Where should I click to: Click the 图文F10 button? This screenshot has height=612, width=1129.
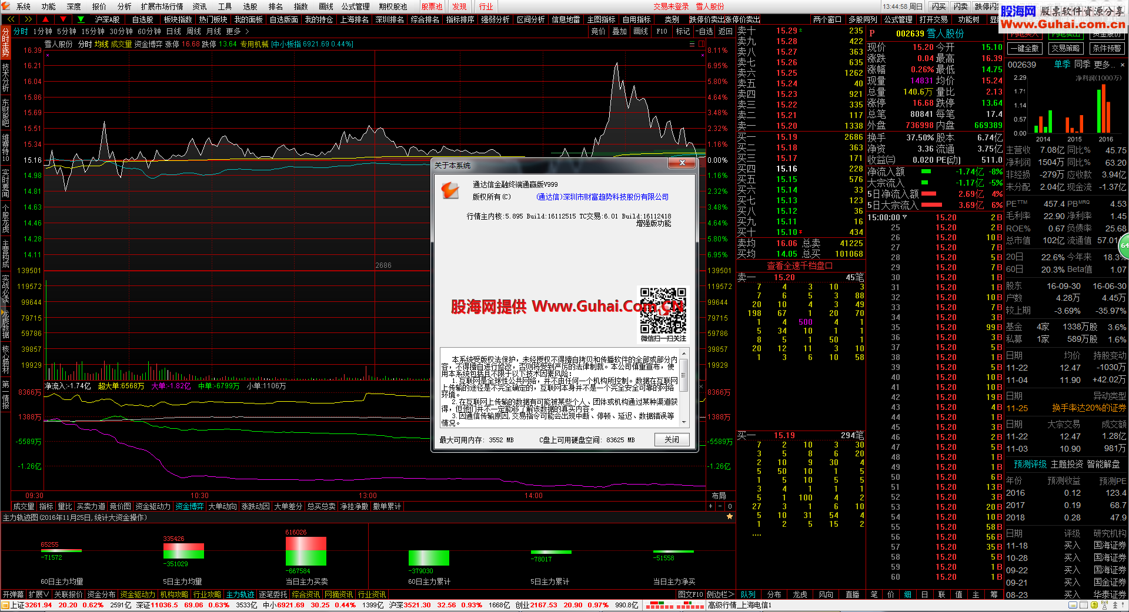coord(690,594)
